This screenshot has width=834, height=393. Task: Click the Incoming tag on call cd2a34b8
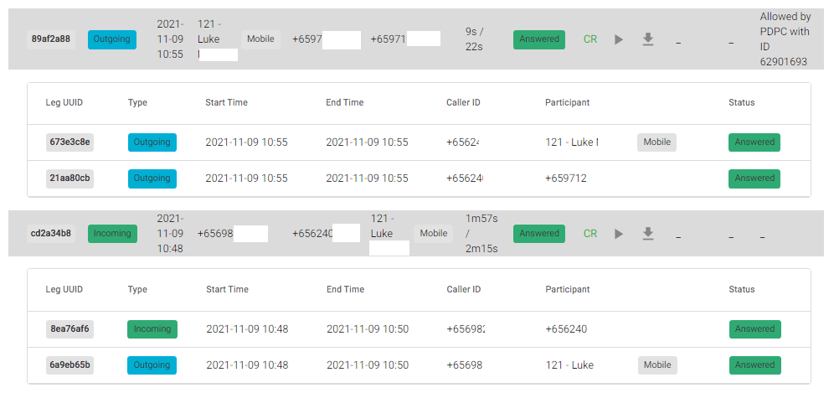pos(112,234)
